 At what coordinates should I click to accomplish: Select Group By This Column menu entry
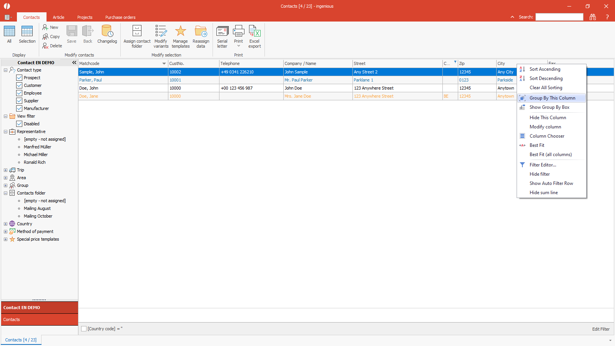coord(552,98)
